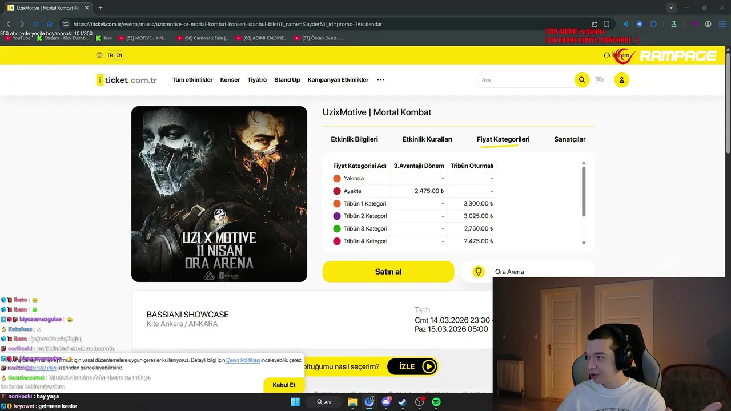The width and height of the screenshot is (731, 411).
Task: Open Discord from the taskbar
Action: (386, 402)
